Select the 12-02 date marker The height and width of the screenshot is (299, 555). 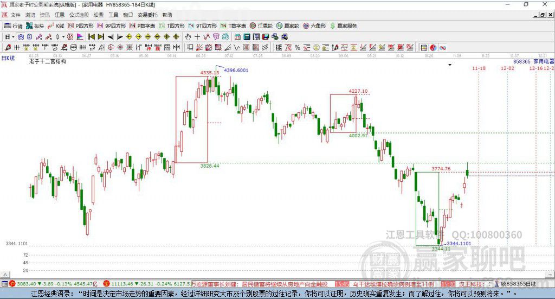(x=507, y=68)
